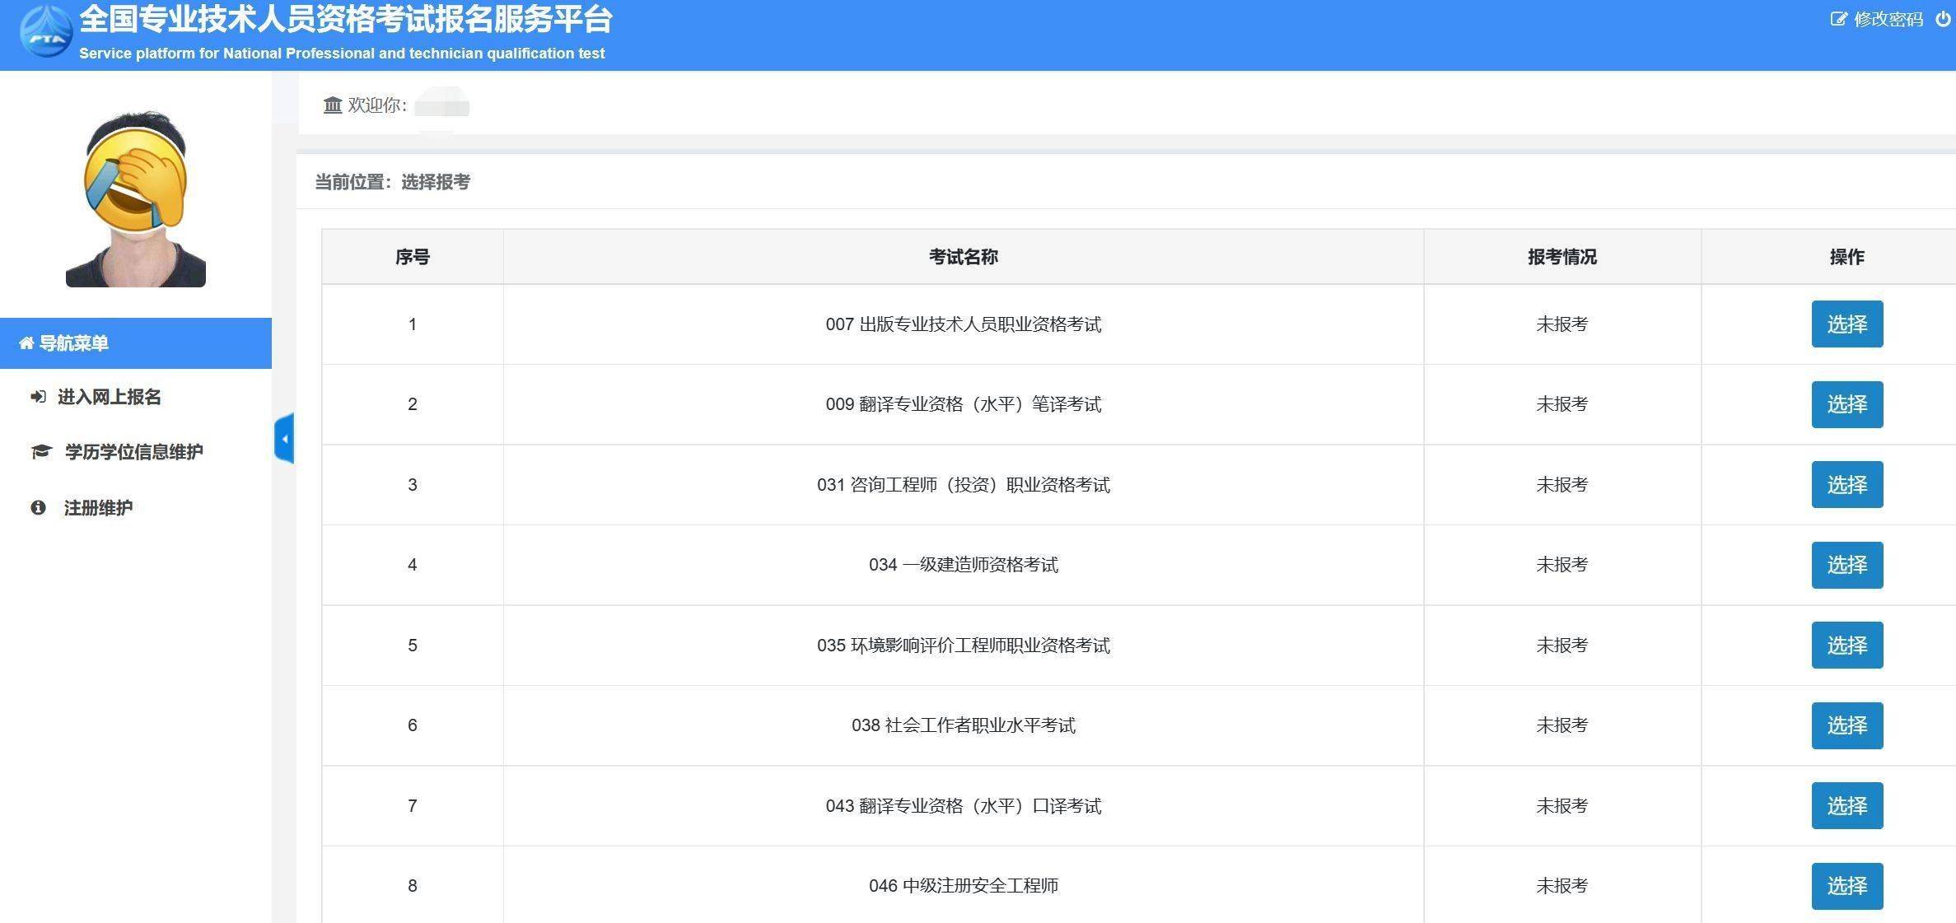
Task: Click the info icon beside 注册维护
Action: [38, 507]
